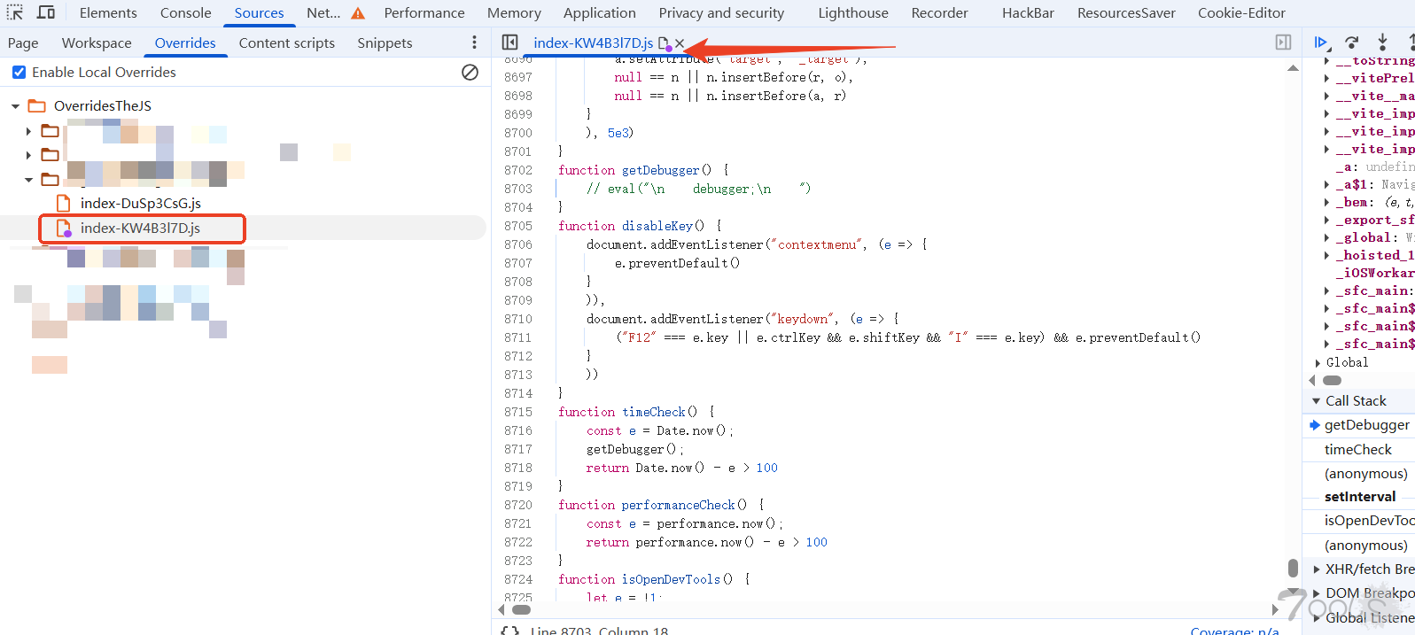Click the OverridesTheJS folder icon
Image resolution: width=1415 pixels, height=635 pixels.
(37, 105)
